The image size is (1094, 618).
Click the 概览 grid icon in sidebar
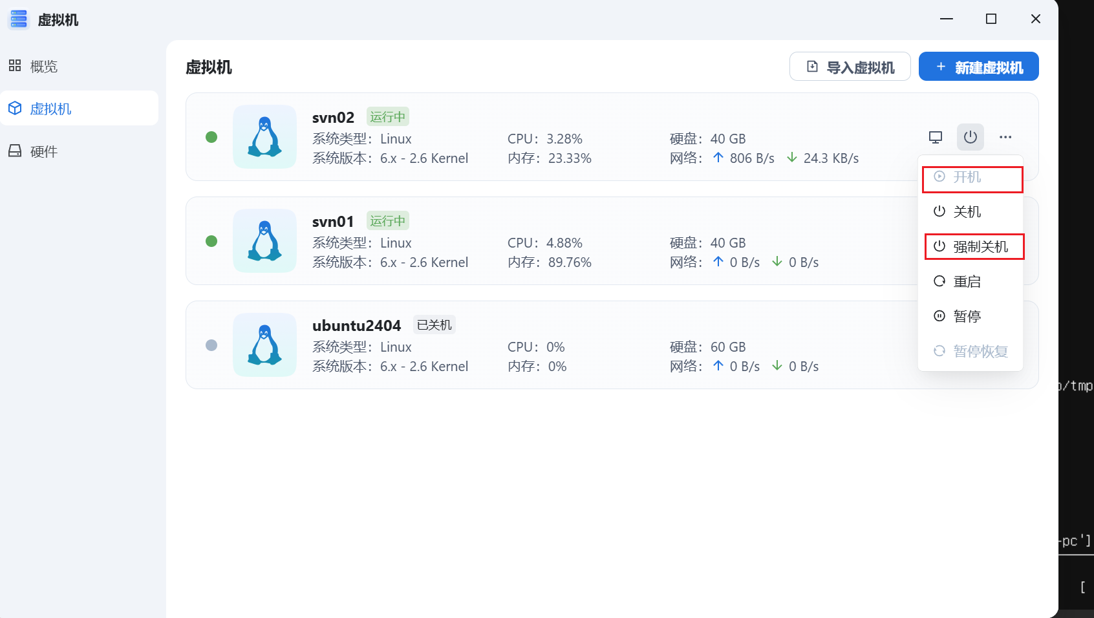15,65
